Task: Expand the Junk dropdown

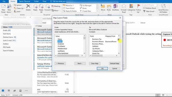Action: pyautogui.click(x=21, y=11)
